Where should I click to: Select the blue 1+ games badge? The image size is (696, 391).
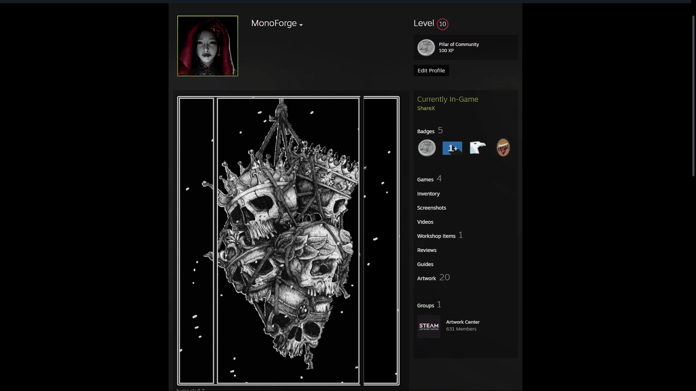click(452, 148)
